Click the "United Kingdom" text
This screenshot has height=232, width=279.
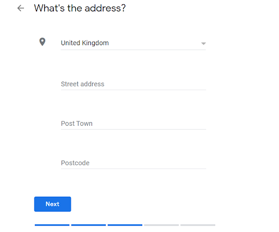85,43
